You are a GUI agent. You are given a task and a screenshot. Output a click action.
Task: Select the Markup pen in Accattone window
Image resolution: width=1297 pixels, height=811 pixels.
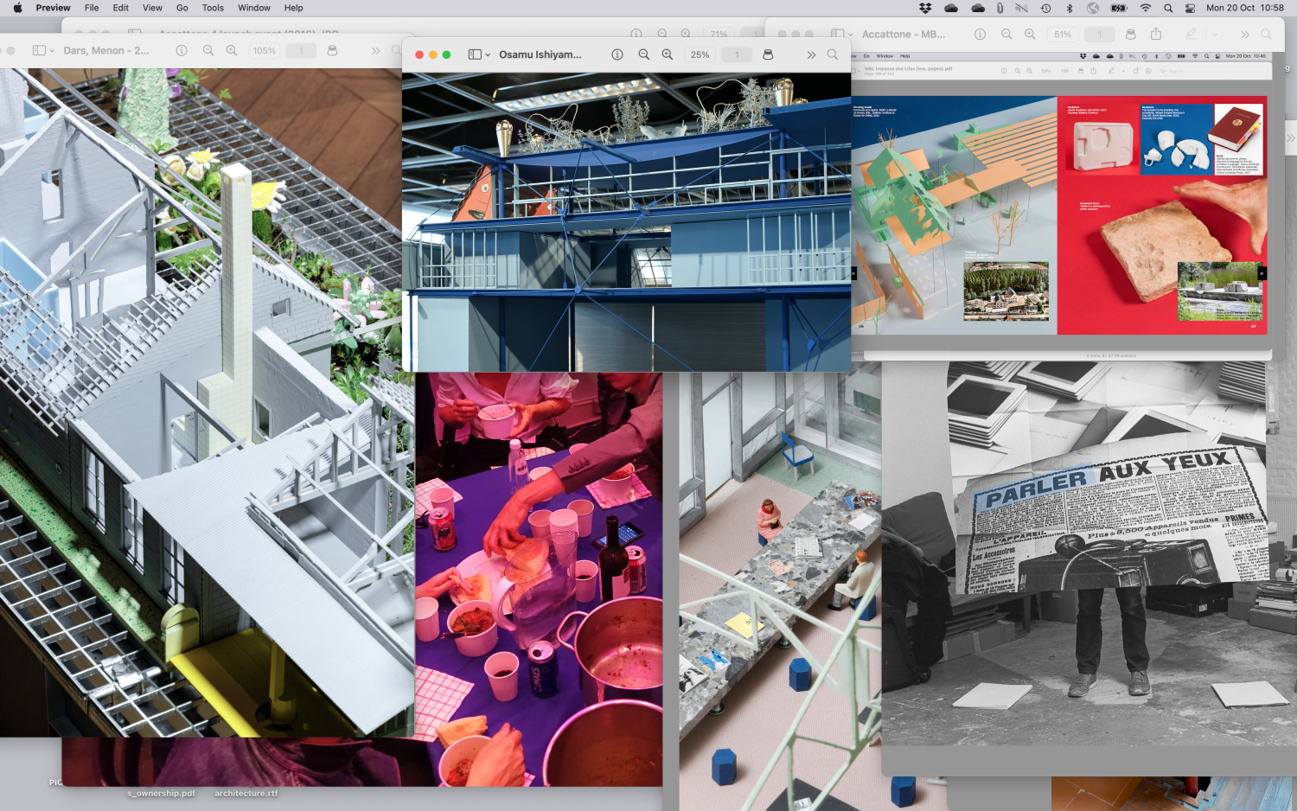pyautogui.click(x=1191, y=35)
